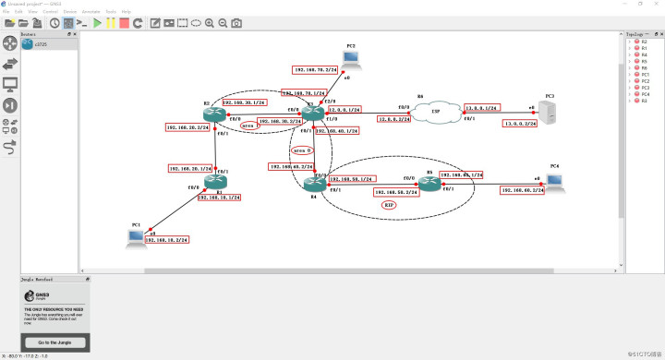Viewport: 665px width, 360px height.
Task: Undock the Routers panel
Action: point(69,34)
